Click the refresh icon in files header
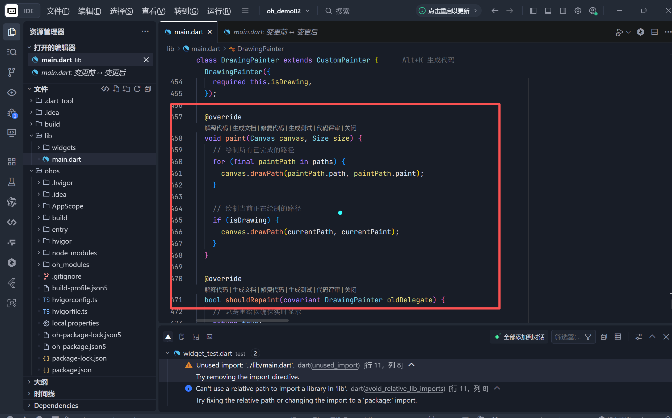The width and height of the screenshot is (672, 418). click(137, 89)
